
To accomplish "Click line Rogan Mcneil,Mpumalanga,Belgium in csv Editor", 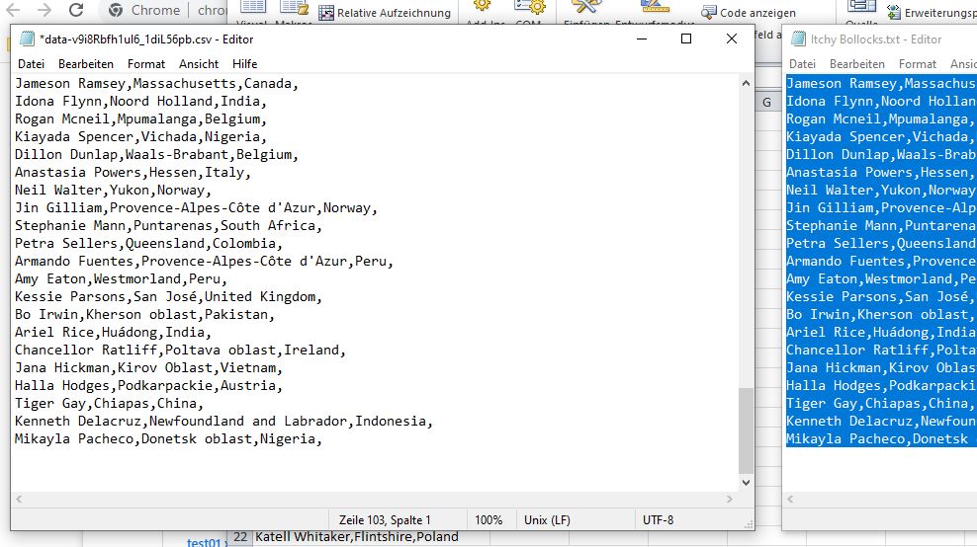I will [x=140, y=118].
